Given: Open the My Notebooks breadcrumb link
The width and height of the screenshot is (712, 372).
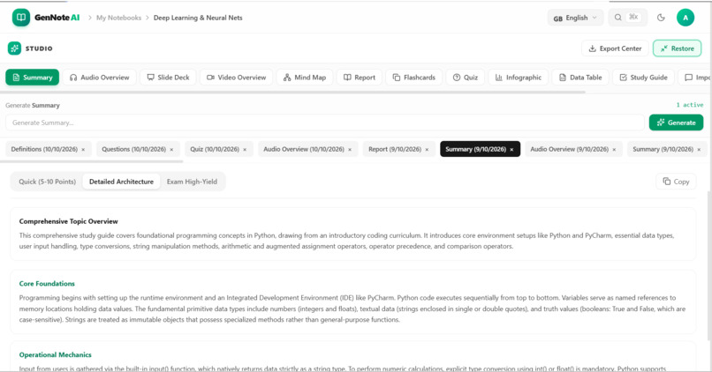Looking at the screenshot, I should [x=118, y=18].
